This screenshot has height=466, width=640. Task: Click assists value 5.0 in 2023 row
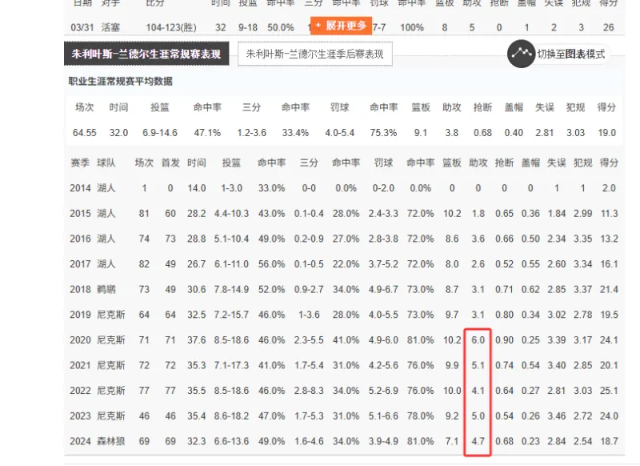coord(478,416)
